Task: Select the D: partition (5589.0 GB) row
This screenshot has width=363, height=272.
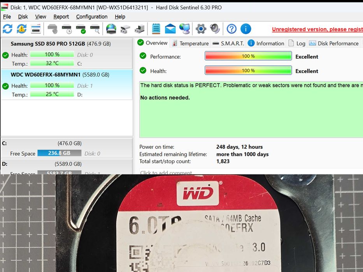Action: click(67, 167)
